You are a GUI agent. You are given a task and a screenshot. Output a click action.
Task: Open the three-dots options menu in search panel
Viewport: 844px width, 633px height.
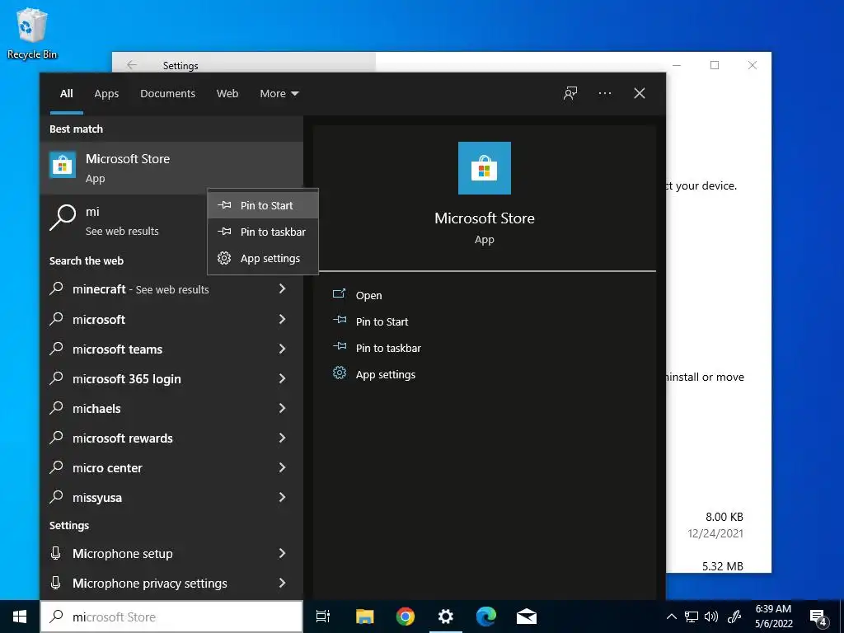(x=604, y=93)
